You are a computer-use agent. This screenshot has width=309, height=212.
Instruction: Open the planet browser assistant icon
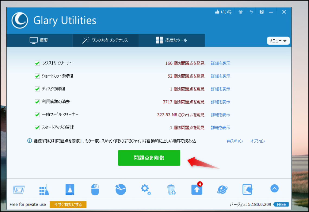222,190
